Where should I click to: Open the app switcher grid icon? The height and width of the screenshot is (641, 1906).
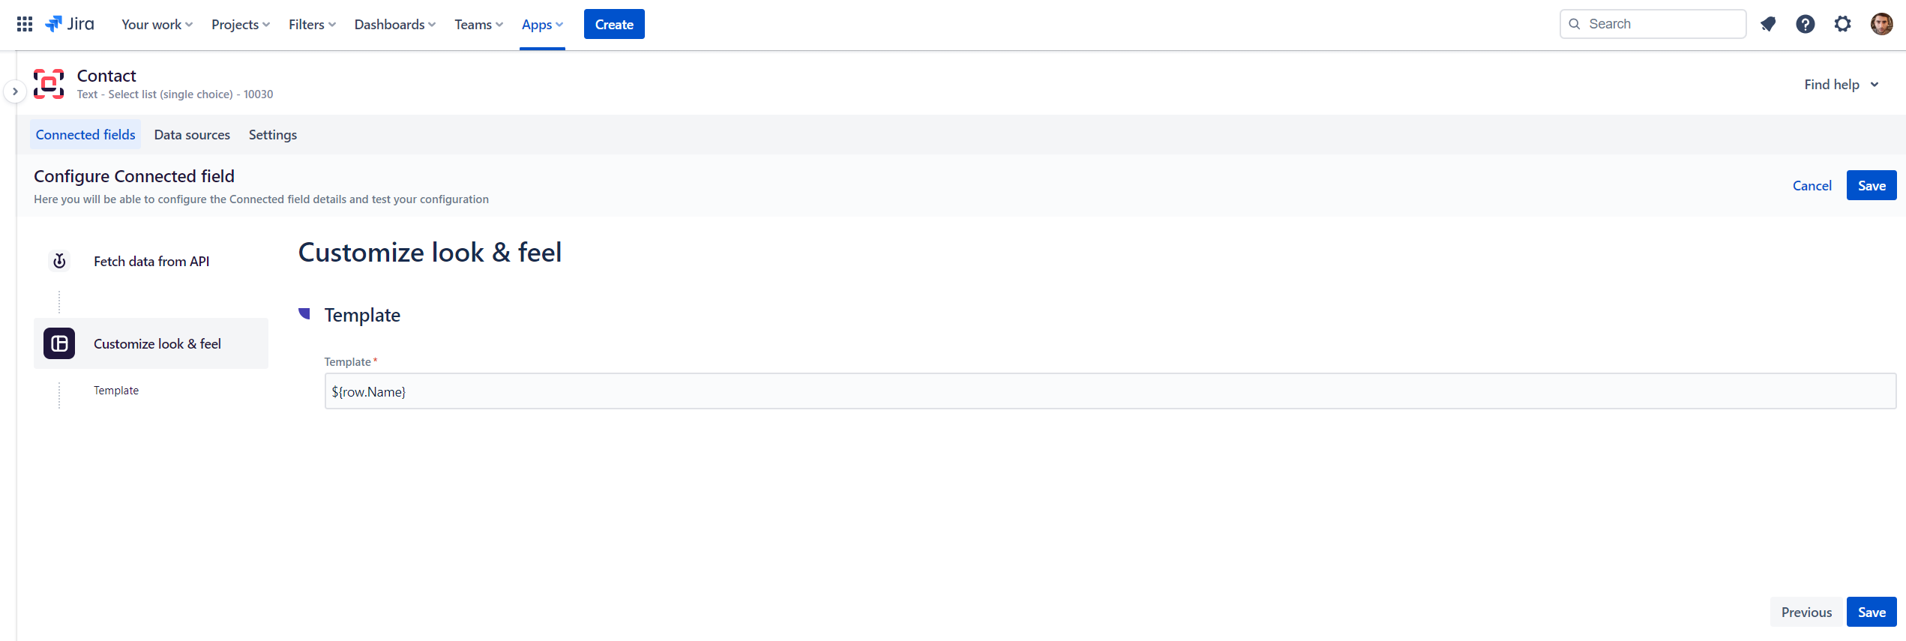[x=25, y=24]
